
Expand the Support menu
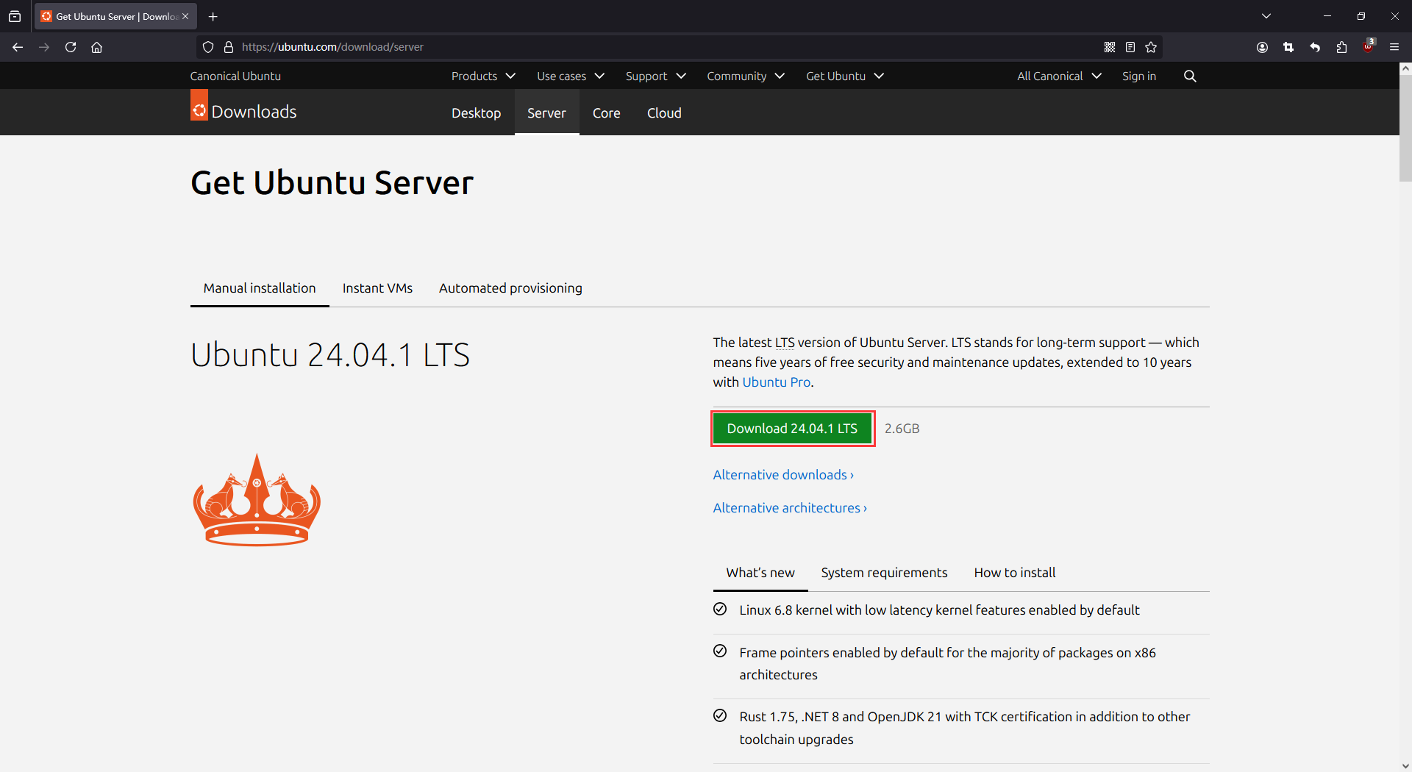coord(655,76)
